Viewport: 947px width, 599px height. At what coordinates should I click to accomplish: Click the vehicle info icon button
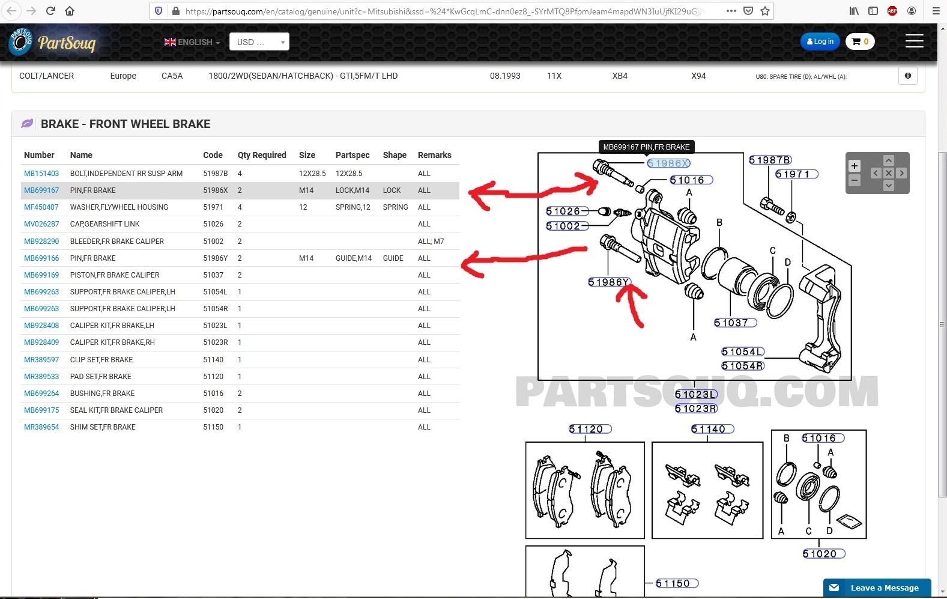pos(907,76)
